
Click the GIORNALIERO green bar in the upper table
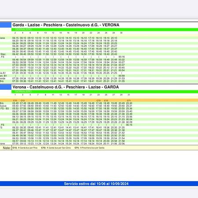(x=105, y=29)
